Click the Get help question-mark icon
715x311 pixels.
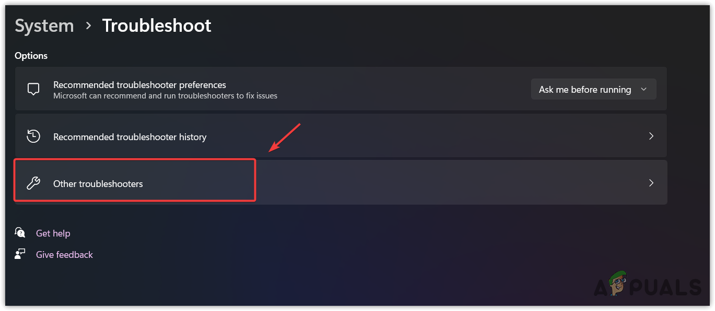click(x=19, y=233)
